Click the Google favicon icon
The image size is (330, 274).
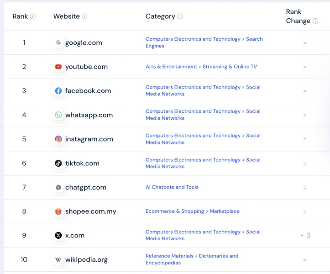pyautogui.click(x=58, y=42)
